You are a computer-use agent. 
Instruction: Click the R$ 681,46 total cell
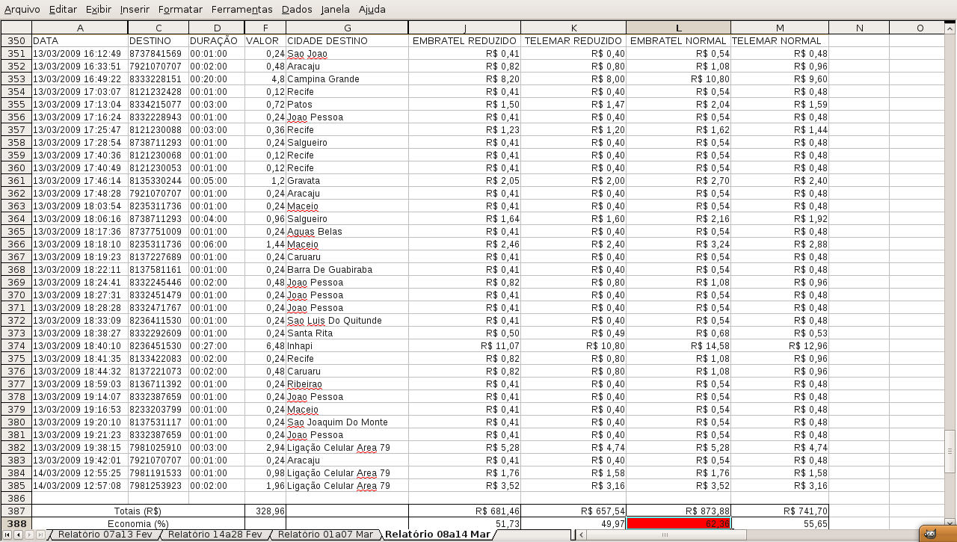coord(464,511)
